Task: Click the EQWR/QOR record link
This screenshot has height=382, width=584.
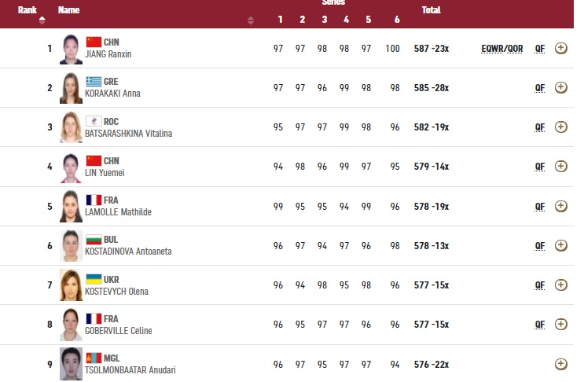Action: (x=502, y=49)
